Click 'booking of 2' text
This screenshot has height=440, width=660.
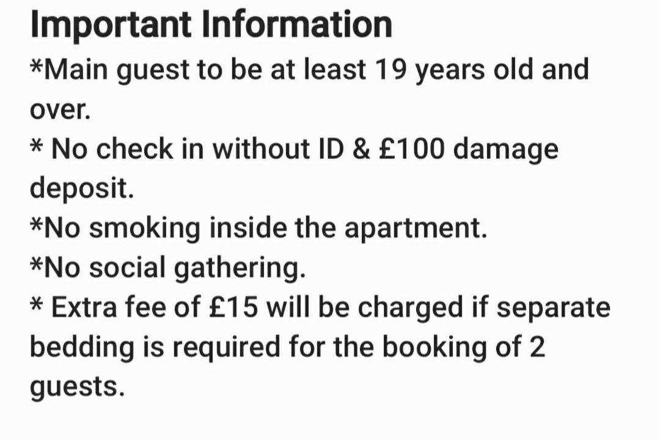click(x=463, y=347)
